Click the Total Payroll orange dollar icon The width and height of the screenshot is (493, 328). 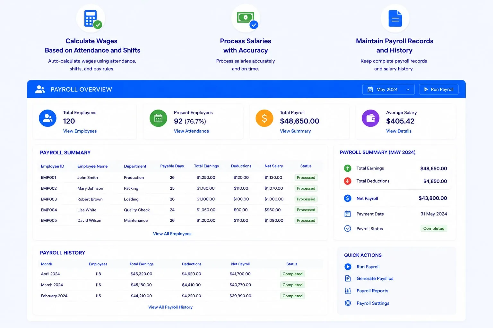(x=264, y=118)
